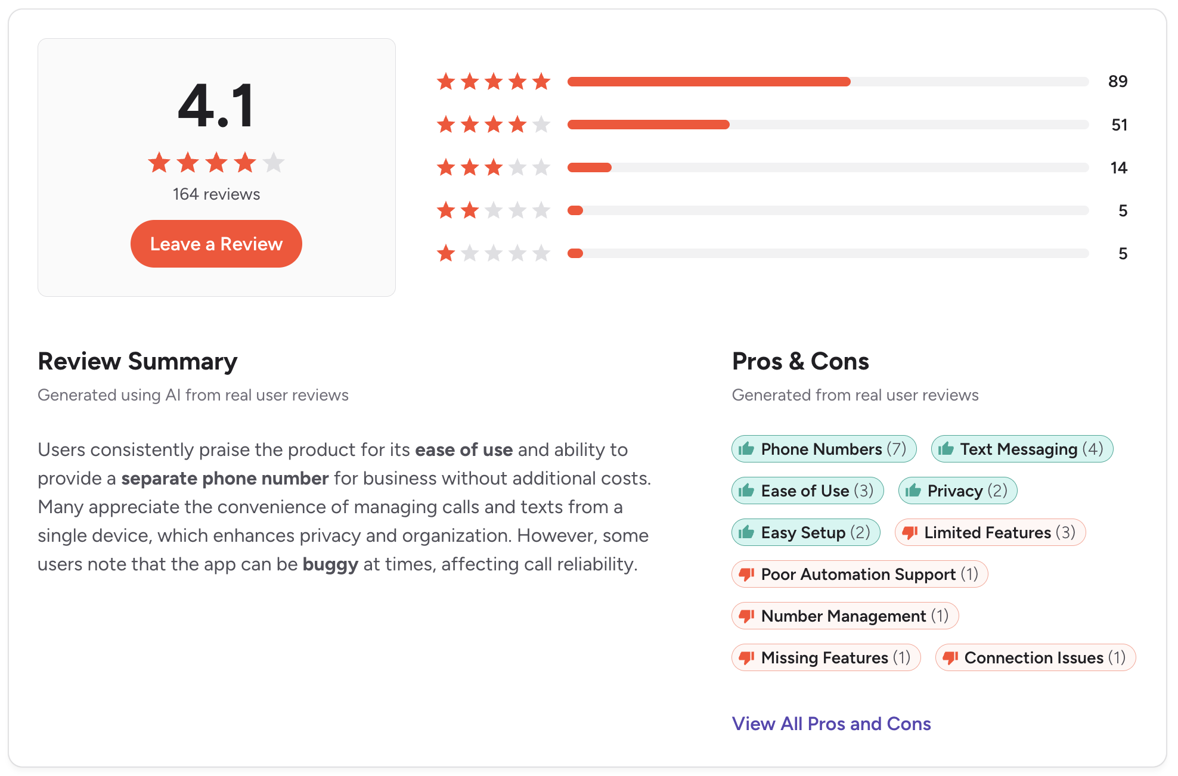
Task: Select the Easy Setup pros tag
Action: tap(805, 532)
